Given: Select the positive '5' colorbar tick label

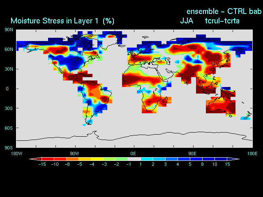Looking at the screenshot, I should pos(190,164).
